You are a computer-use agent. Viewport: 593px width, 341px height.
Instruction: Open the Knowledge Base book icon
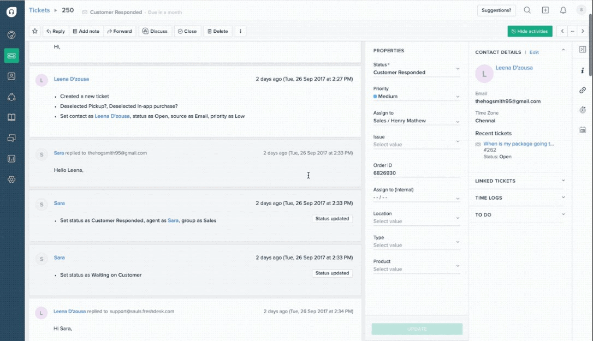(11, 117)
